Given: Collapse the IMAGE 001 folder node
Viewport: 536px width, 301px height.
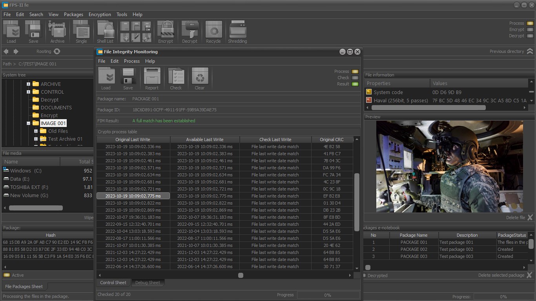Looking at the screenshot, I should (28, 123).
